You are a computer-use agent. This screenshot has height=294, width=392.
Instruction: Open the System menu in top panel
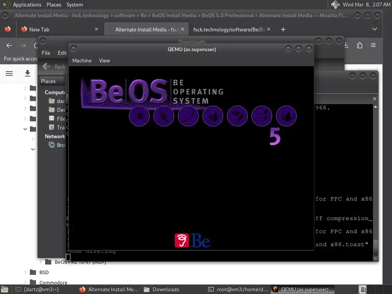[x=75, y=5]
